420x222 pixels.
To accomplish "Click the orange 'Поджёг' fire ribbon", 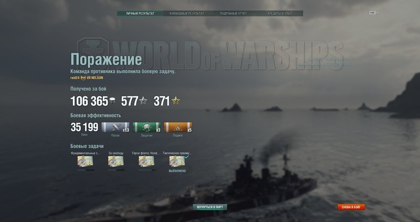I will (178, 127).
